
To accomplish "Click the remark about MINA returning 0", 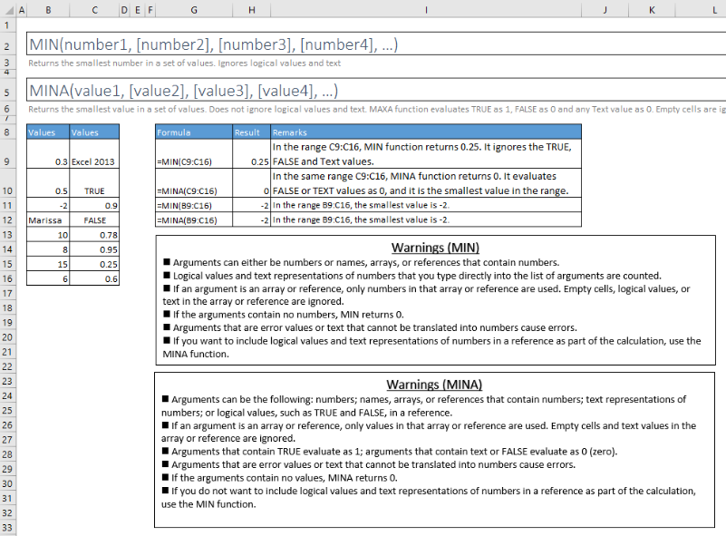I will 426,183.
